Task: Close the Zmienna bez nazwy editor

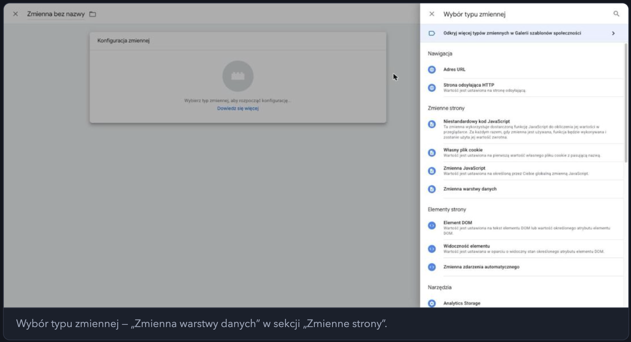Action: (15, 14)
